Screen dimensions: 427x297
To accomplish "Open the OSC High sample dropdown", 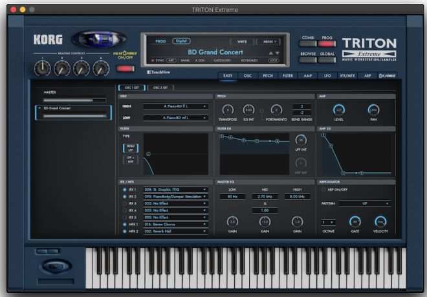I will click(x=175, y=106).
